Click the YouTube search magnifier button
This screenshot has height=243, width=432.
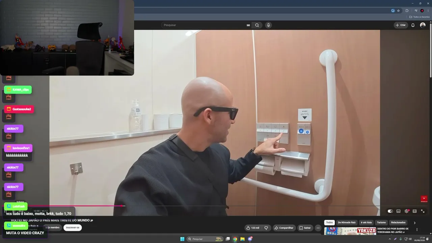coord(257,25)
